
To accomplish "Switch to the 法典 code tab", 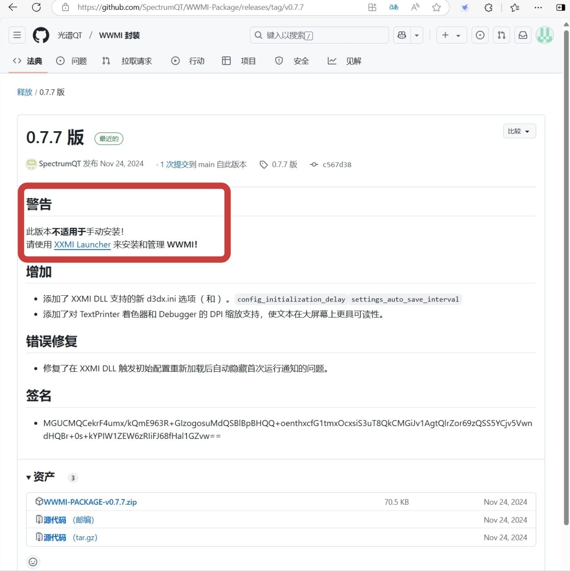I will click(x=28, y=61).
